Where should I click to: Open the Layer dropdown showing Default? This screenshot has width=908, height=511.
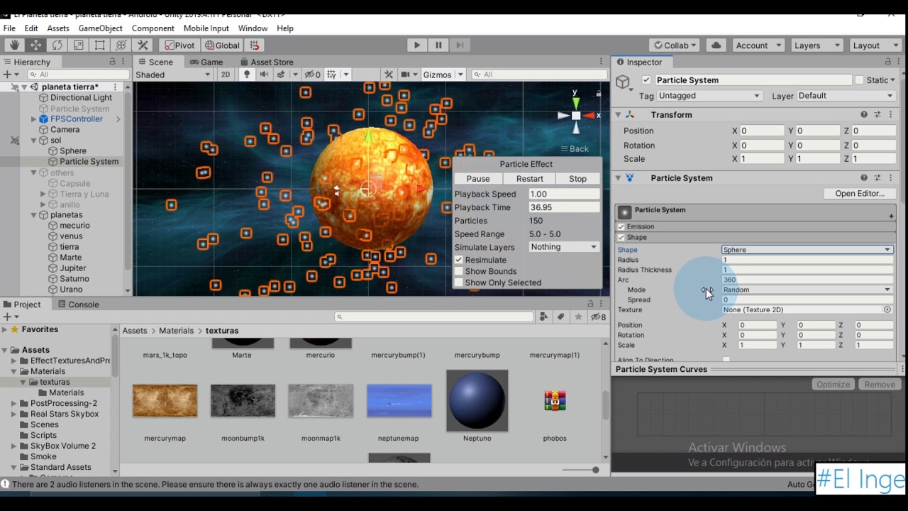pos(846,96)
